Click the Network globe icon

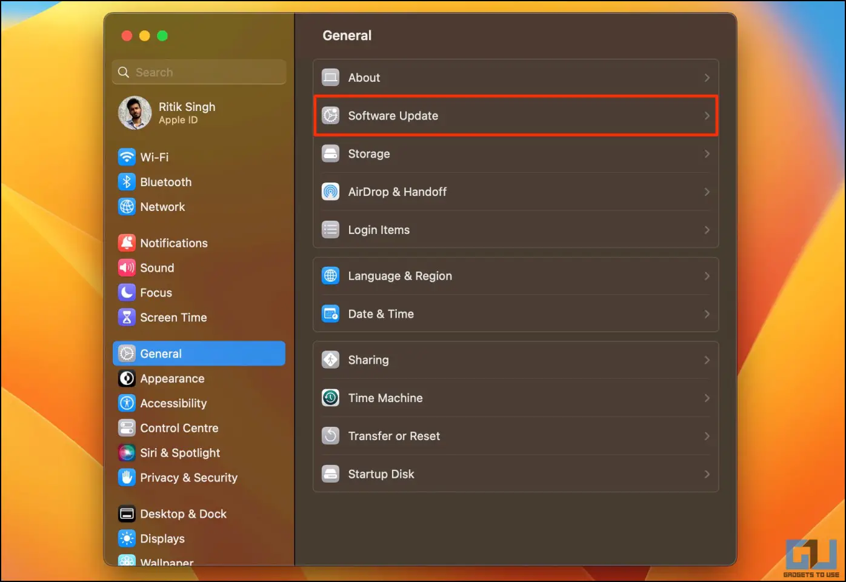(127, 207)
